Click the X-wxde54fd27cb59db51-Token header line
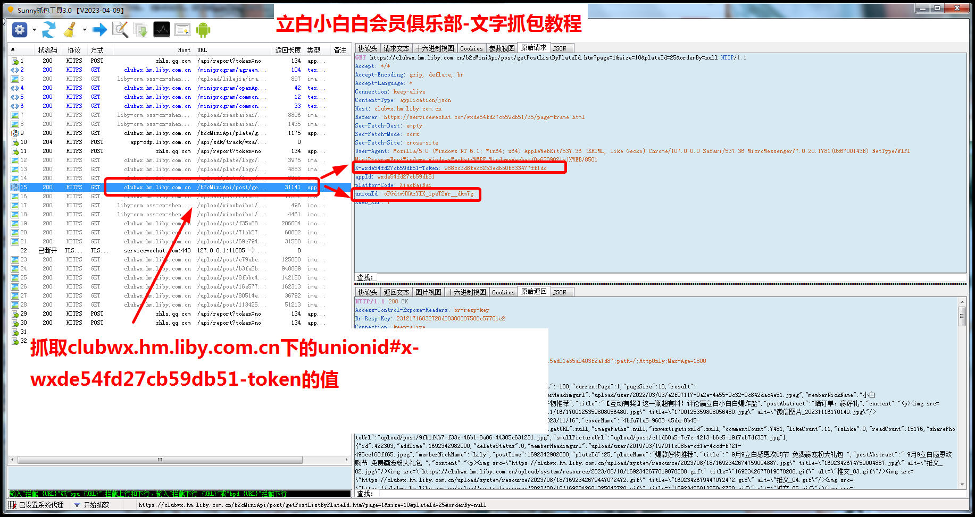Viewport: 975px width, 517px height. coord(451,168)
